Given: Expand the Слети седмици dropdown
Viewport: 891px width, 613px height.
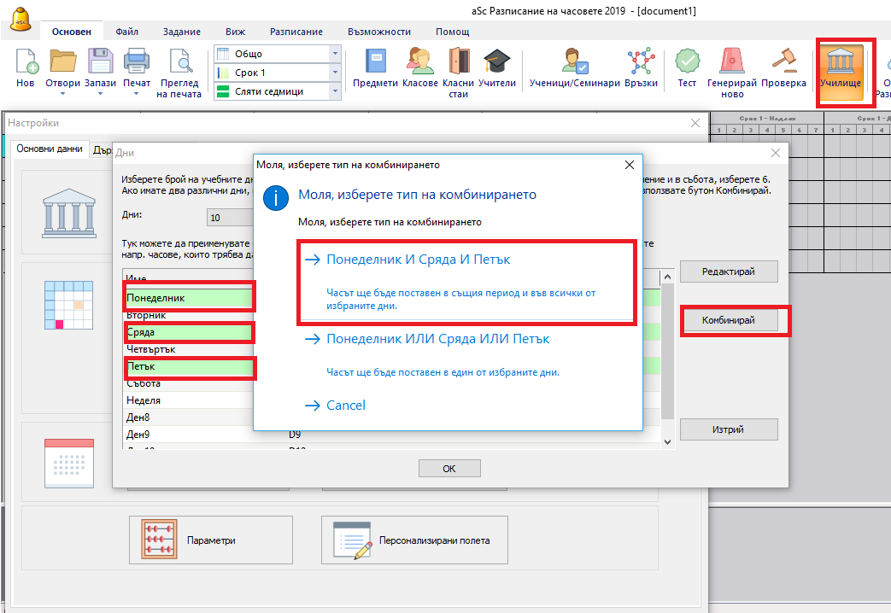Looking at the screenshot, I should click(x=335, y=91).
